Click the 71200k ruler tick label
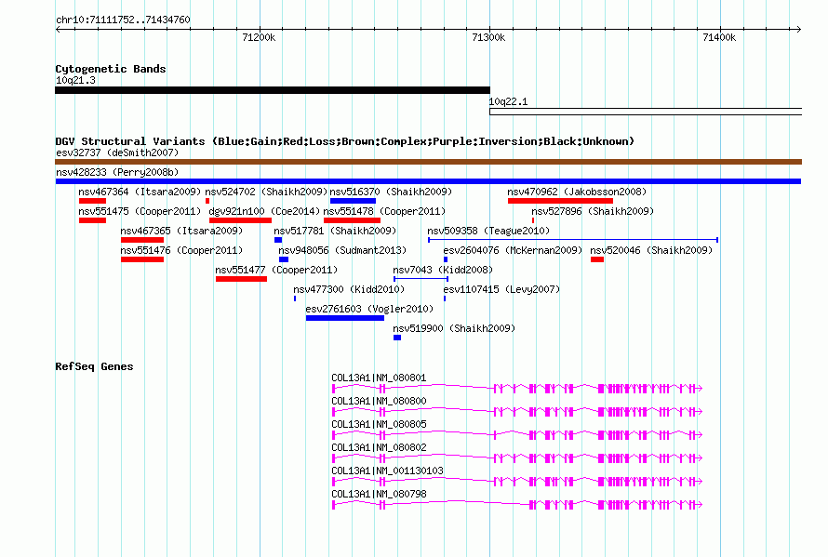This screenshot has width=828, height=557. pos(259,37)
